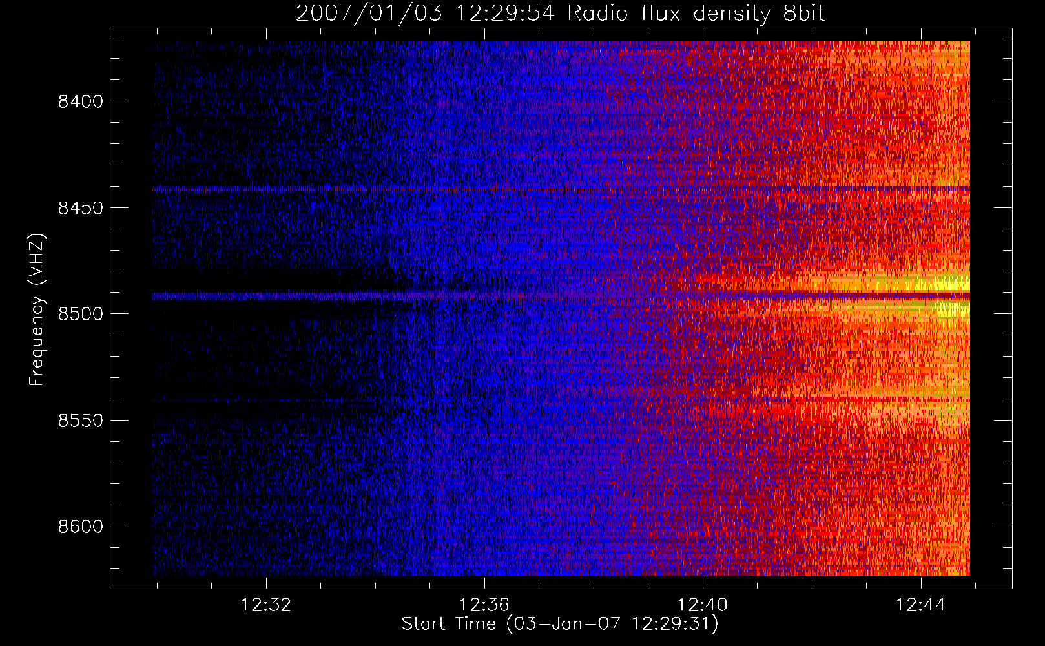Screen dimensions: 1045x646
Task: Click the plot title "2007/01/03 12:29:54 Radio flux density 8bit"
Action: (x=560, y=14)
